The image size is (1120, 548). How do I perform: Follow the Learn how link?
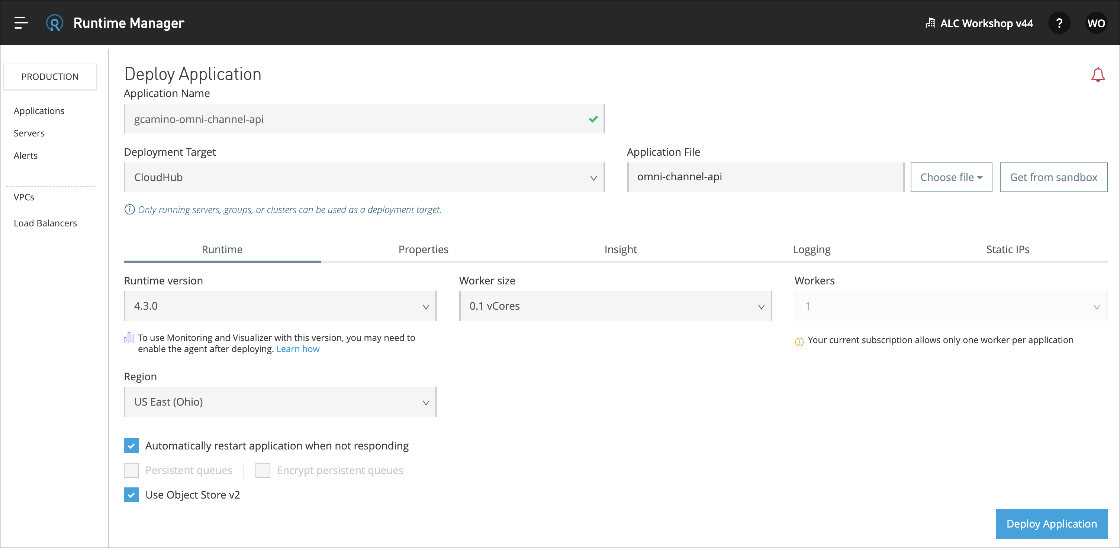298,349
